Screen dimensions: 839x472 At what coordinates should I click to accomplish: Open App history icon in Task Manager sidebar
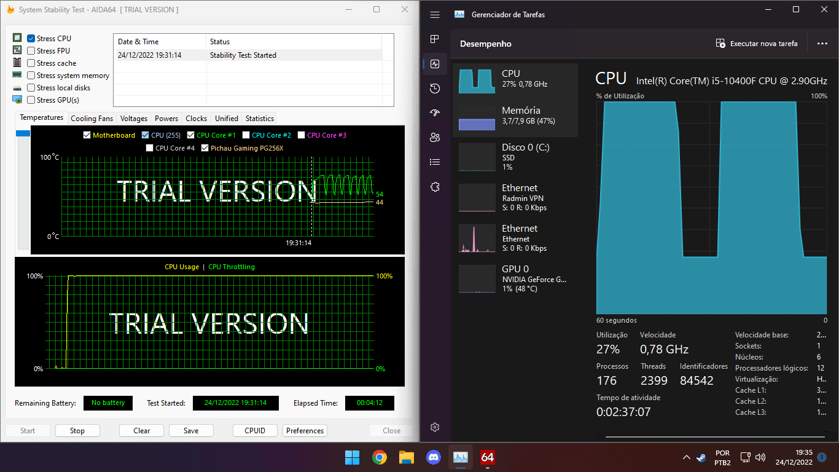point(435,88)
